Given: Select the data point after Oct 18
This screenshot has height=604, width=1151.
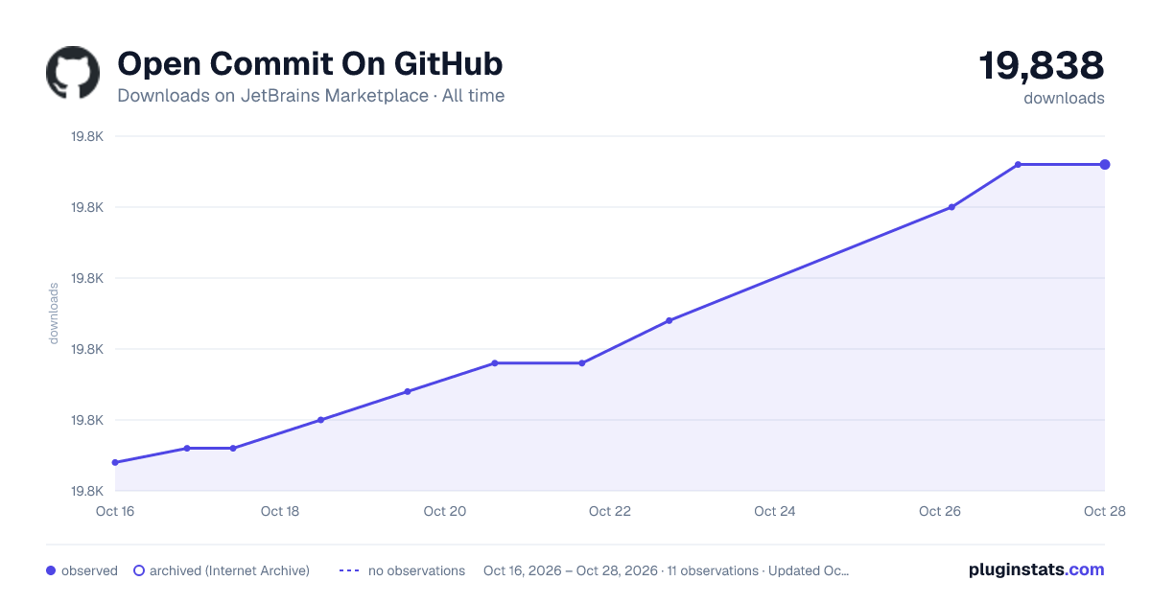Looking at the screenshot, I should 320,420.
